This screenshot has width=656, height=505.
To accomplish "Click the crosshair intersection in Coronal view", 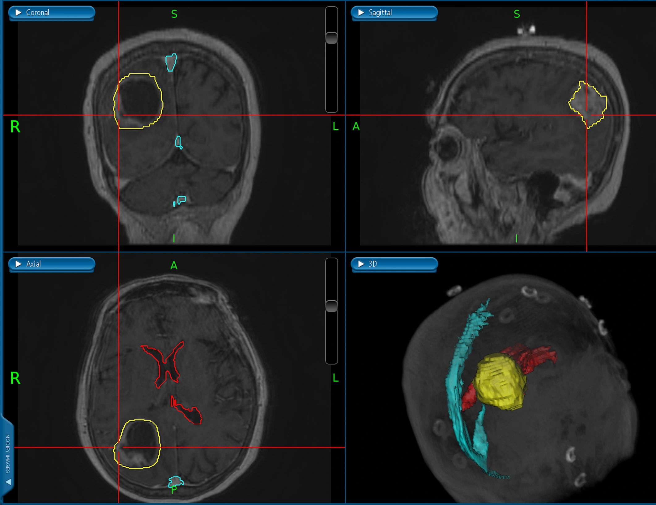I will (x=119, y=115).
